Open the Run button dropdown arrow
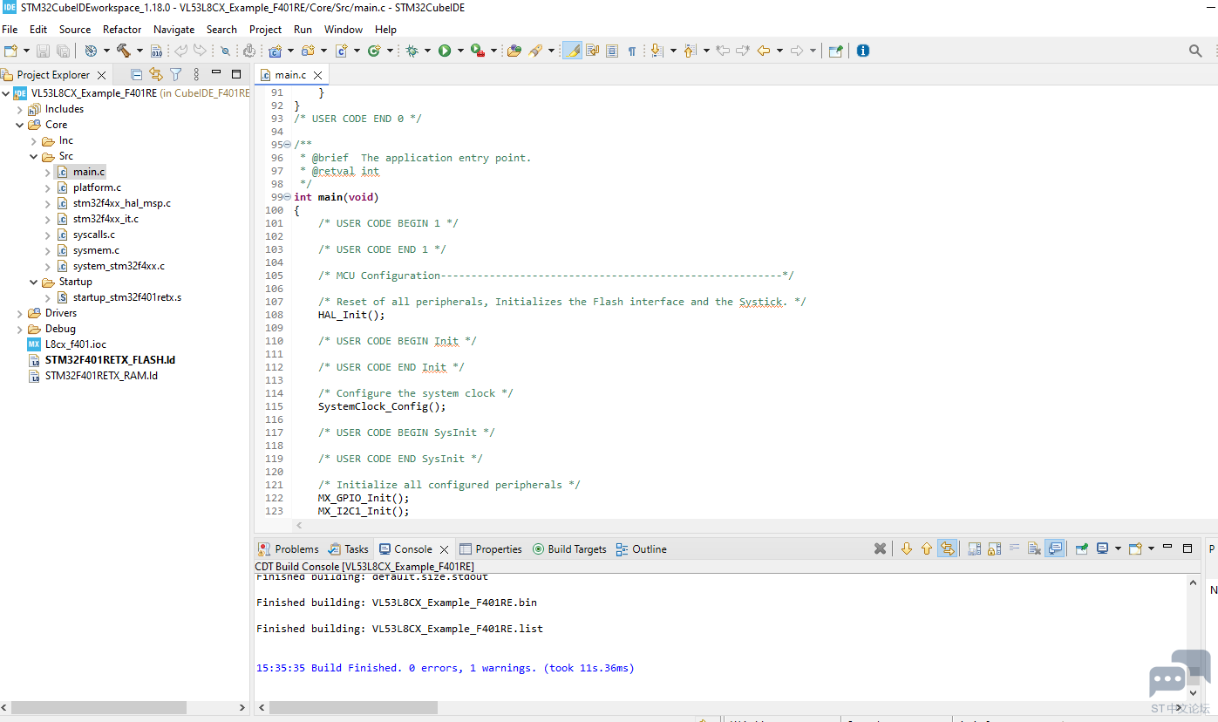1218x722 pixels. pos(459,51)
